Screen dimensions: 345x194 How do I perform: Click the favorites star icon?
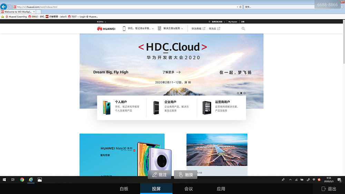tap(2, 17)
